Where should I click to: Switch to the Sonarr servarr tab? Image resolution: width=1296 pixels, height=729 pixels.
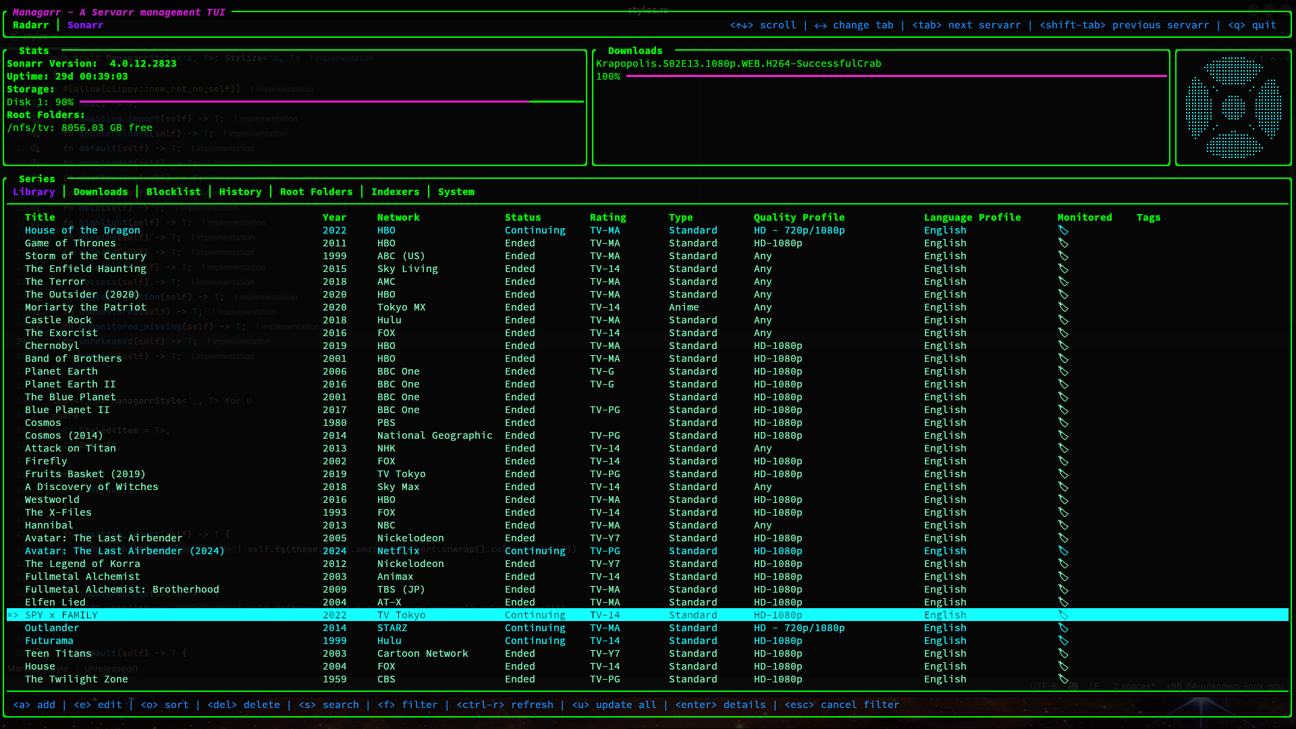85,25
